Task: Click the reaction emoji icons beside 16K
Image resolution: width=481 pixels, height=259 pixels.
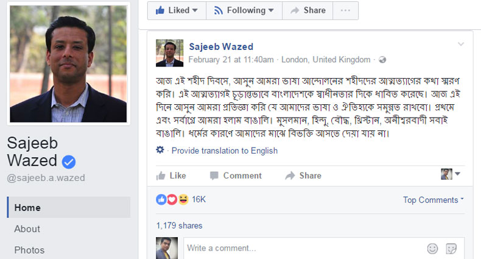Action: point(172,199)
